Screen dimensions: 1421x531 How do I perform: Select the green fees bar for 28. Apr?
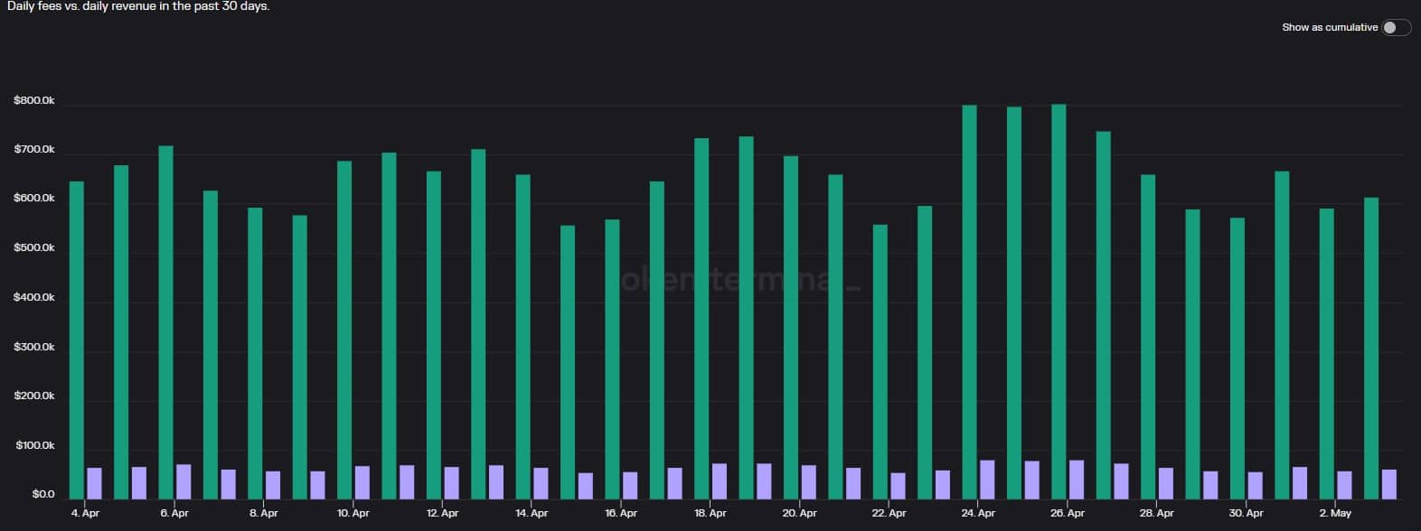(1148, 337)
